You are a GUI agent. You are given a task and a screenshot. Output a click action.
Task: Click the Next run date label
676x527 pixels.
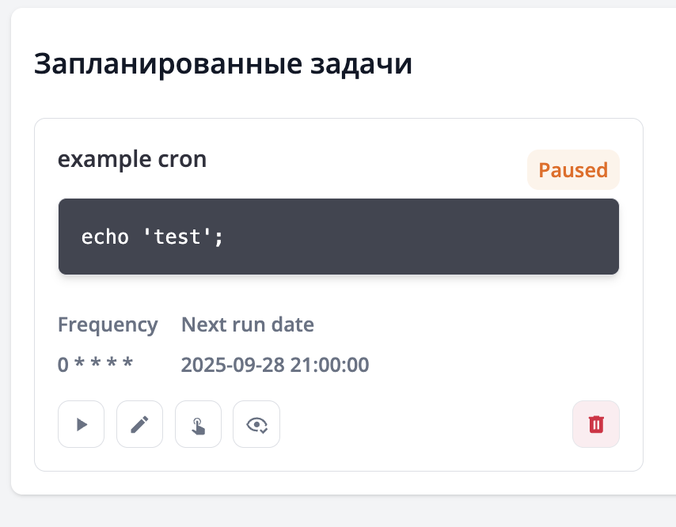248,324
